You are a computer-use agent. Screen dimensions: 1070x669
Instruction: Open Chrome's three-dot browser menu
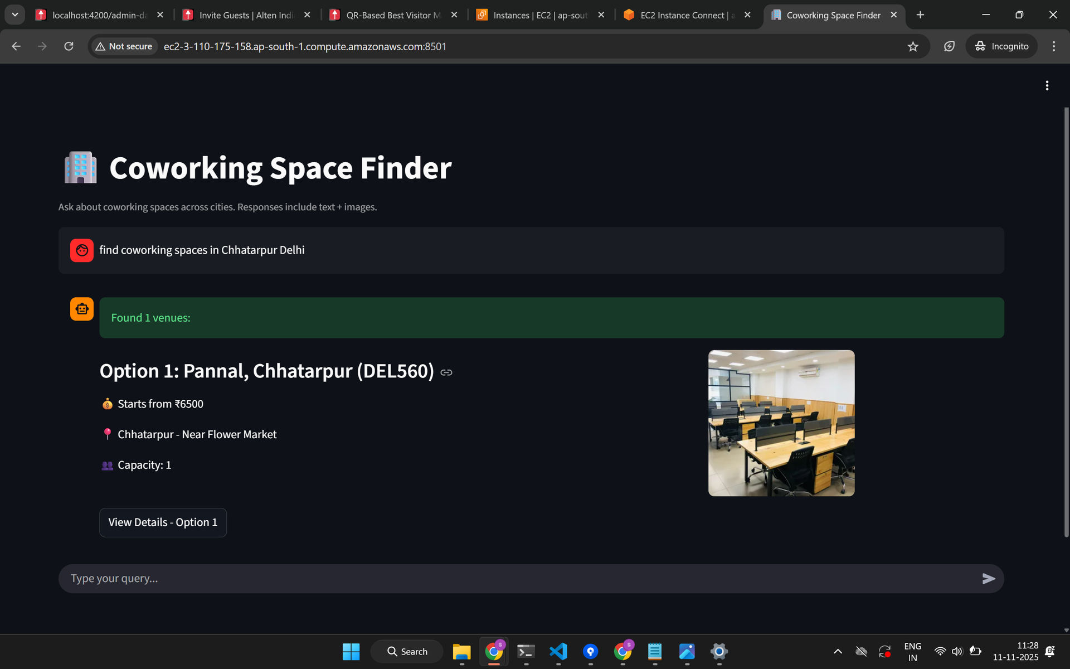(x=1053, y=46)
